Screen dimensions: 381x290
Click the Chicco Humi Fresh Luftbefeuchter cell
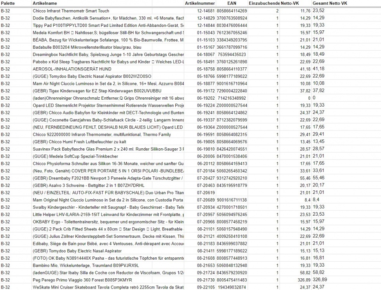79,142
